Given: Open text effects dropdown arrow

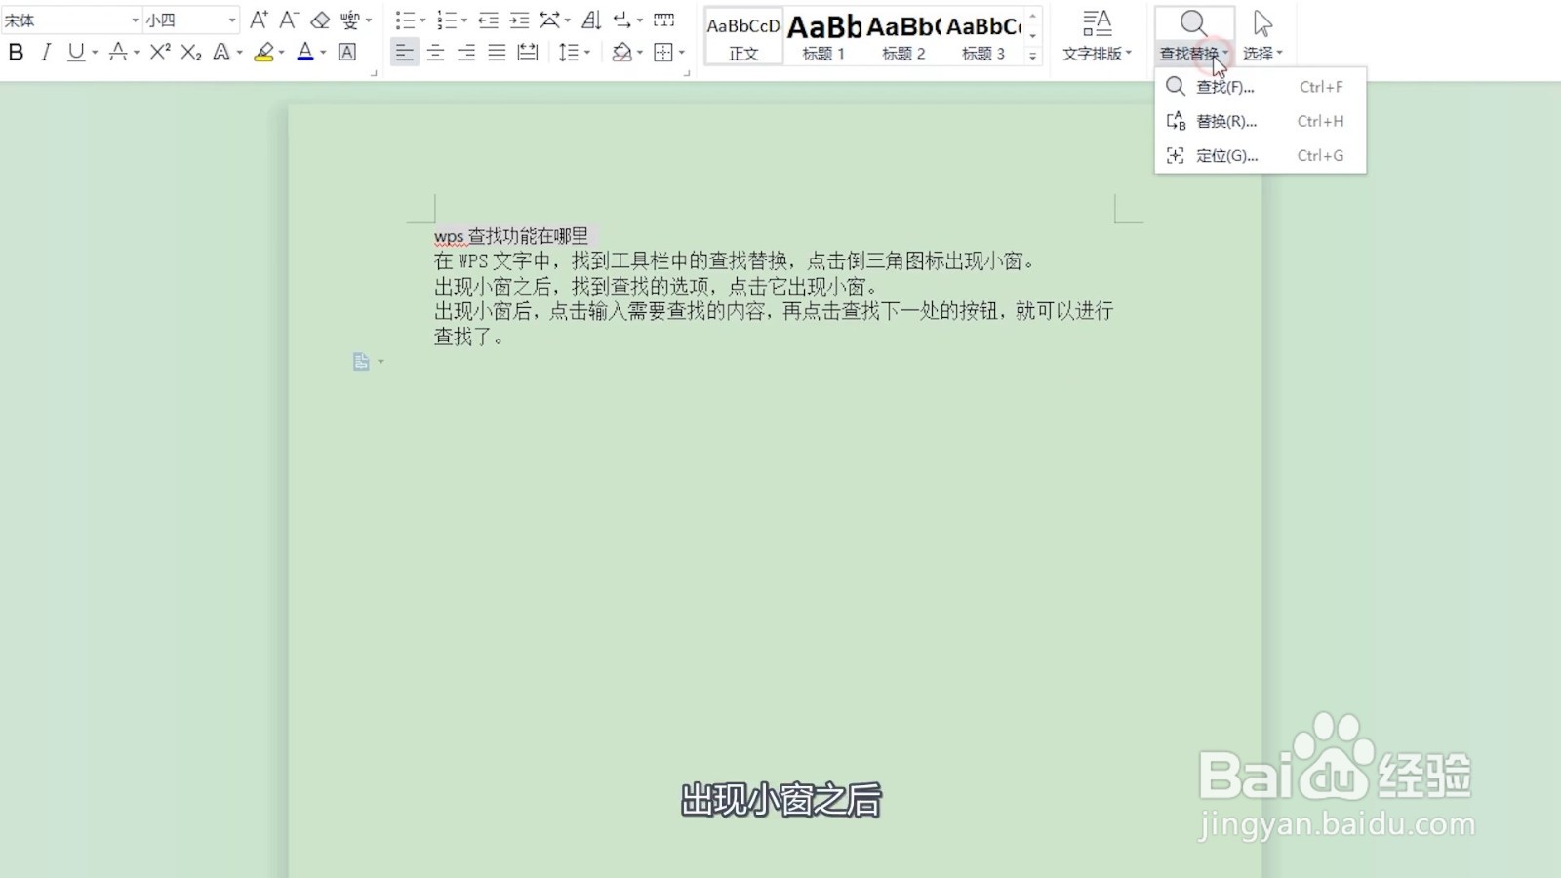Looking at the screenshot, I should click(239, 53).
